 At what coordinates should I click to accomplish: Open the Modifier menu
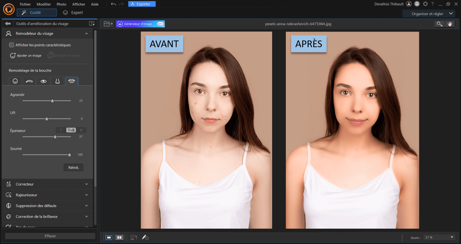point(44,4)
